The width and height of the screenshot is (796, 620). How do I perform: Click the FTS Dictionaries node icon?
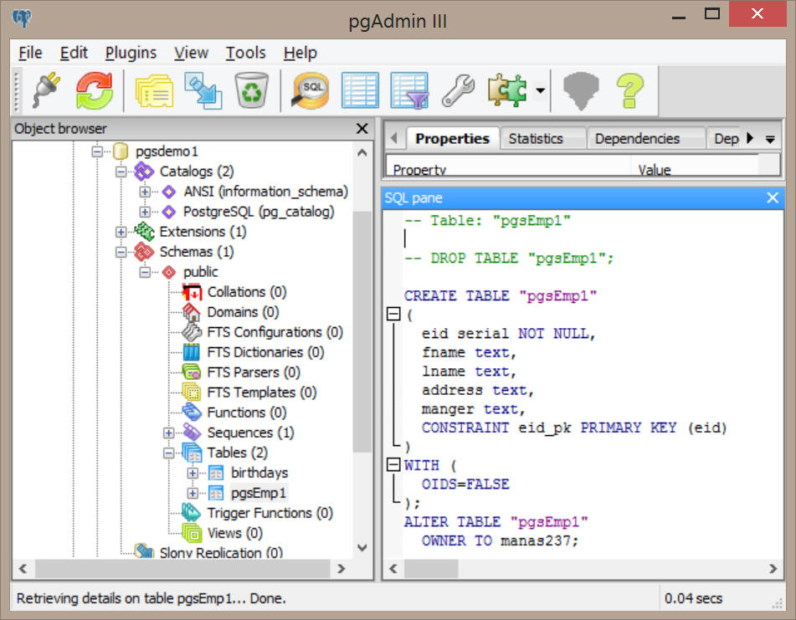click(x=192, y=352)
